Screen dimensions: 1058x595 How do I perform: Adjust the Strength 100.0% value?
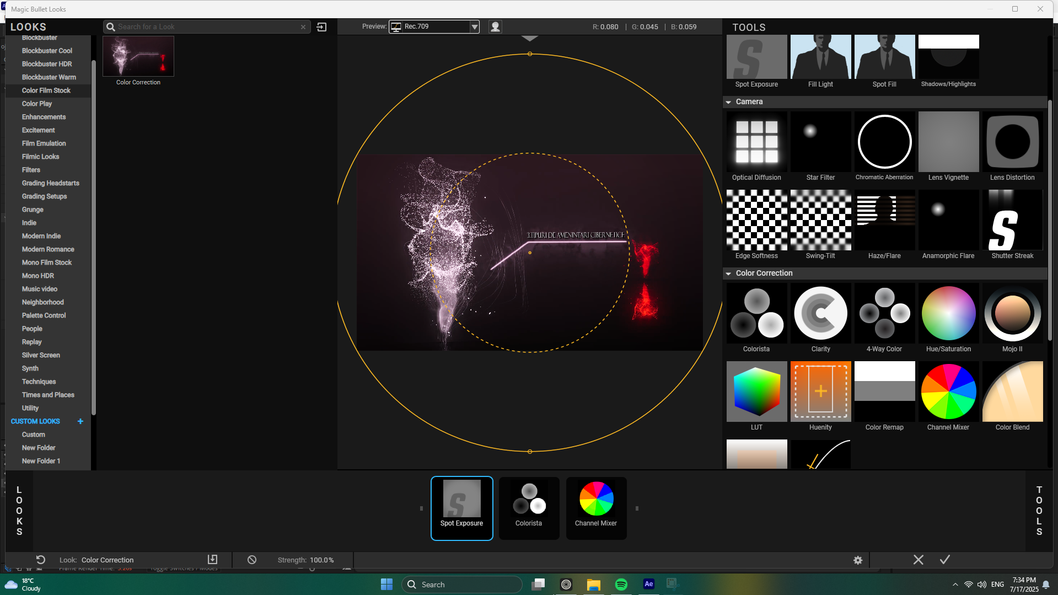pyautogui.click(x=322, y=560)
